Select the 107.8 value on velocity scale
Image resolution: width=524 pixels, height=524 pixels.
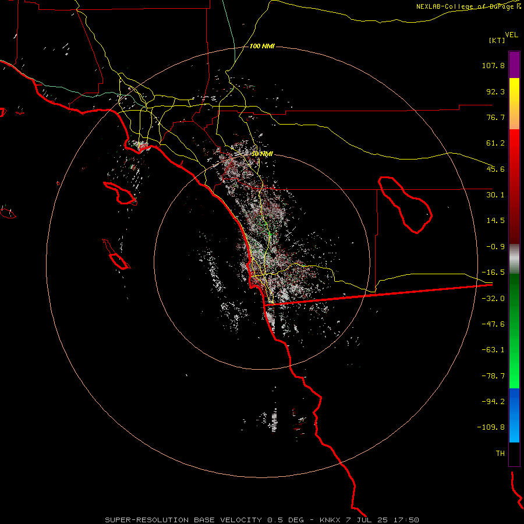(x=493, y=65)
